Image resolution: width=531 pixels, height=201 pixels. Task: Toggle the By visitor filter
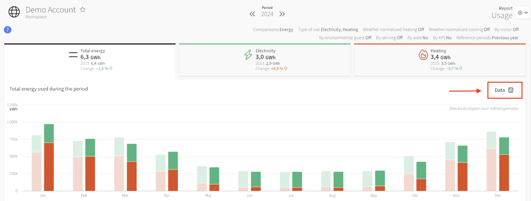pyautogui.click(x=506, y=29)
